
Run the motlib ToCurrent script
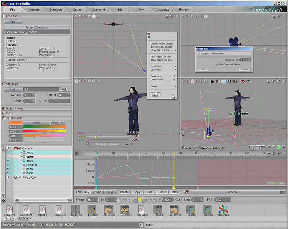coord(174,211)
